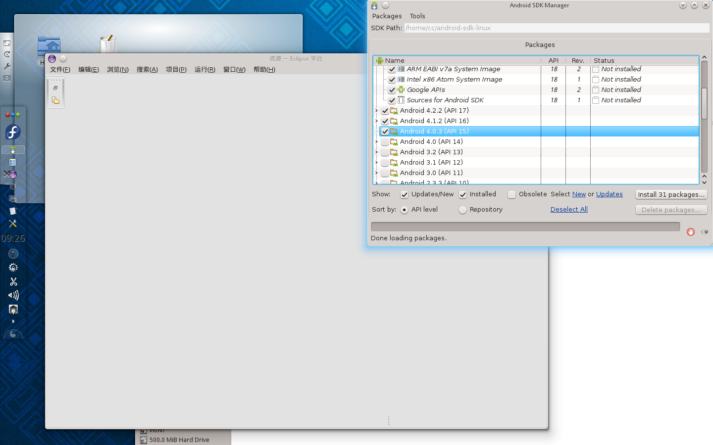The image size is (713, 445).
Task: Uncheck the Google APIs checkbox
Action: (x=392, y=90)
